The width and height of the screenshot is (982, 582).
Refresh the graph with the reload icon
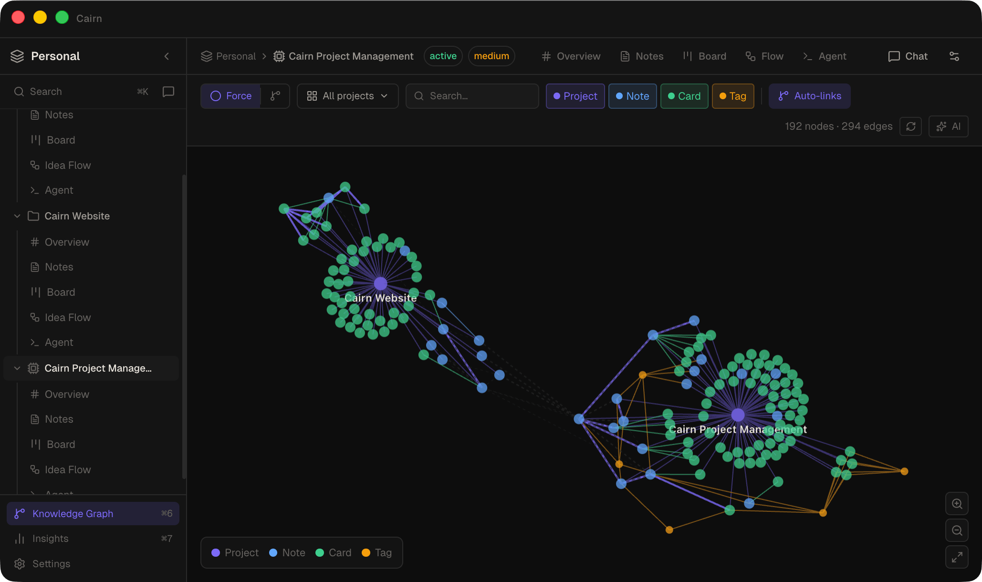(910, 126)
